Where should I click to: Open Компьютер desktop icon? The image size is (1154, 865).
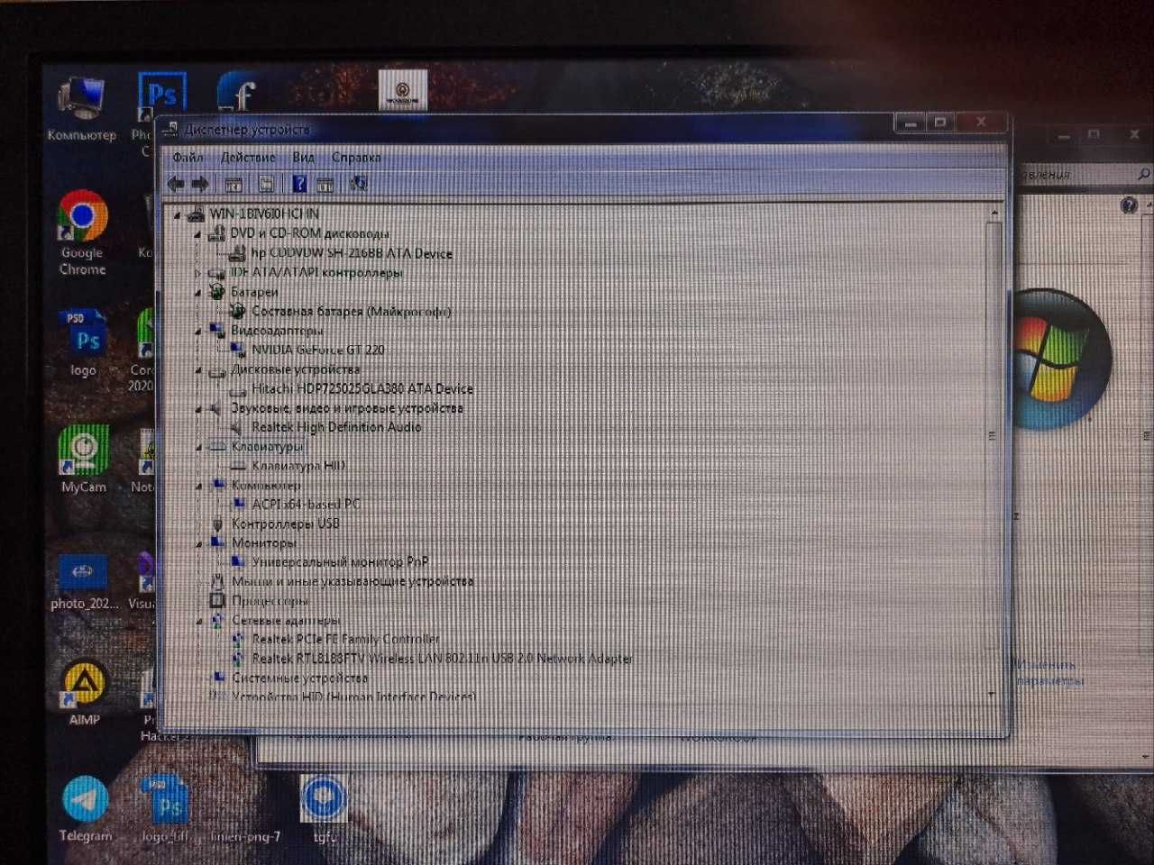point(81,110)
